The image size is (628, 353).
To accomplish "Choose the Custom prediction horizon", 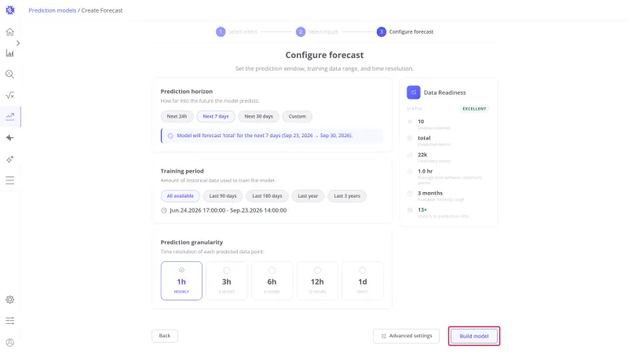I will 298,116.
